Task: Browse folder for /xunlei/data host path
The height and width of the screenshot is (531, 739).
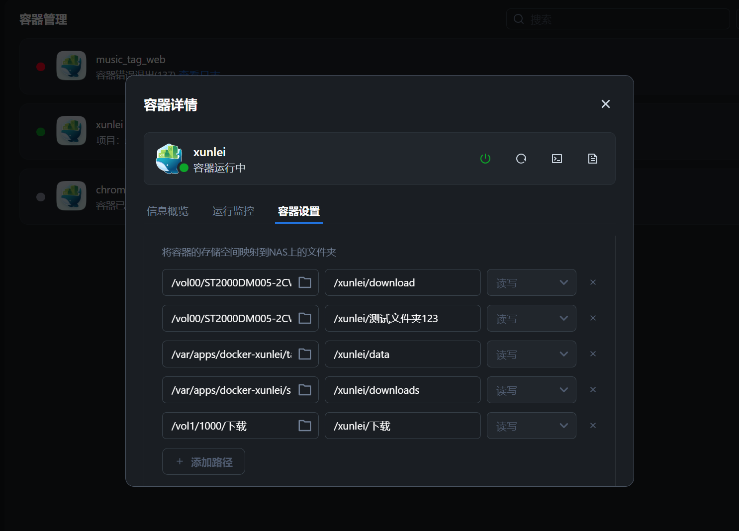Action: (x=305, y=354)
